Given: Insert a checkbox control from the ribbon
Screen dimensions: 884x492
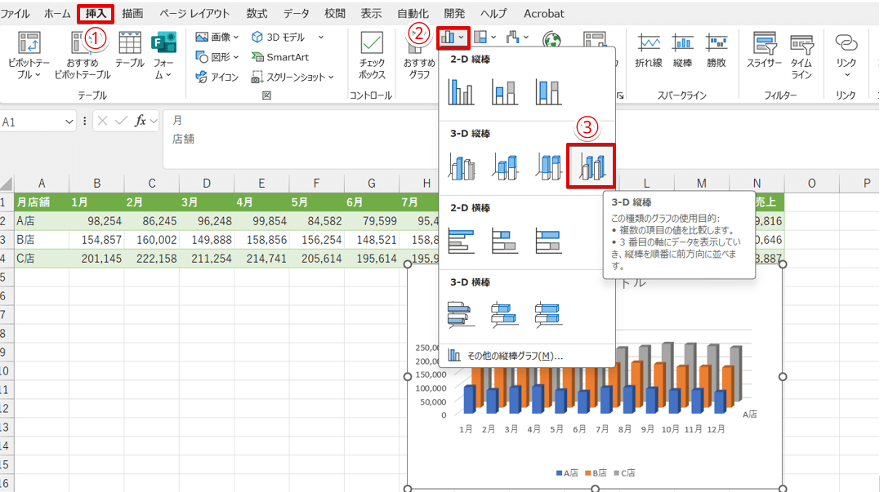Looking at the screenshot, I should click(372, 54).
